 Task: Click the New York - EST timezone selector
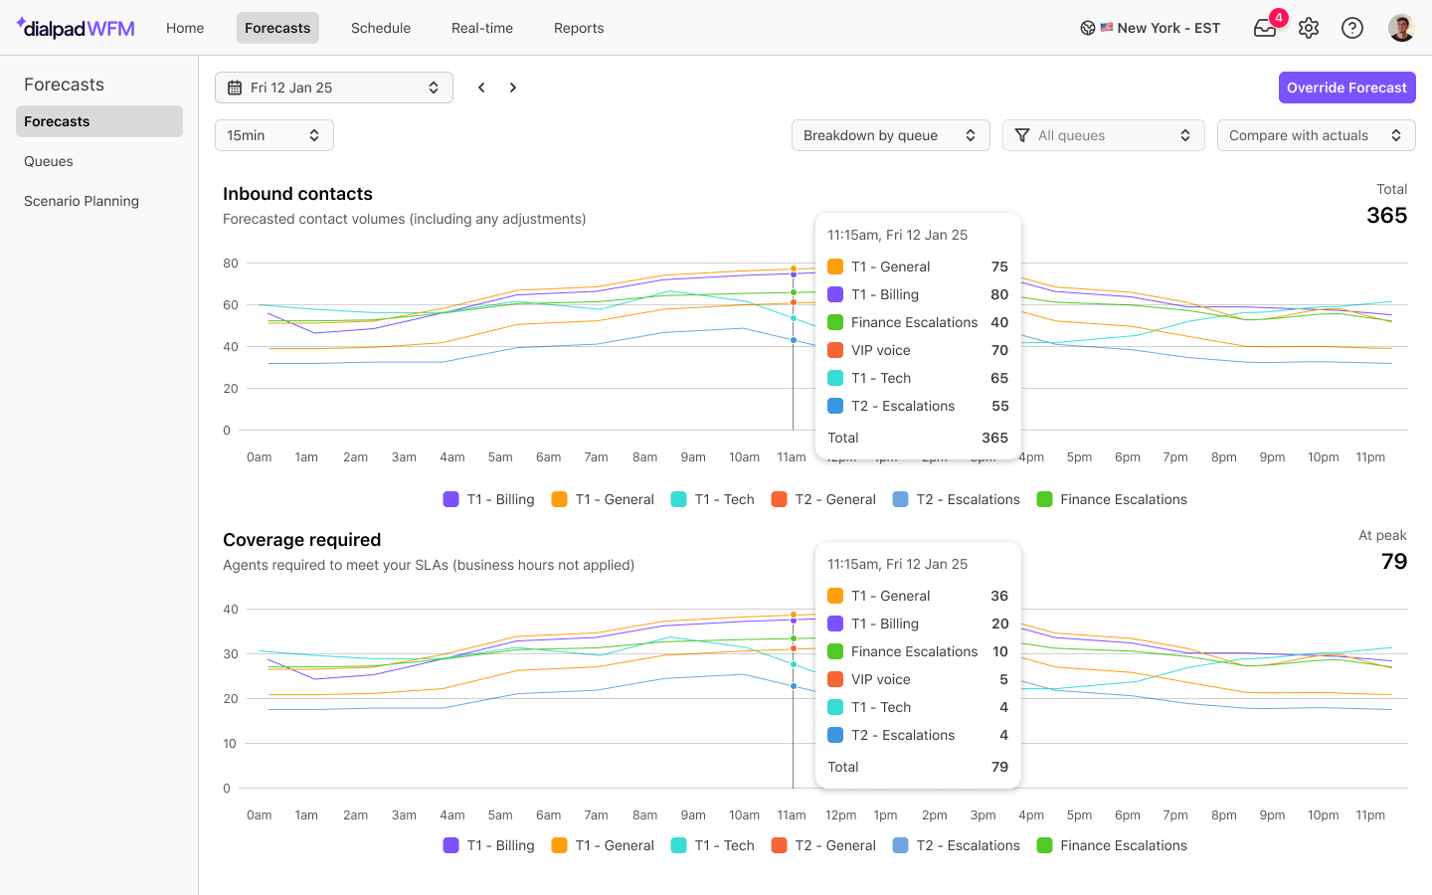[x=1151, y=28]
